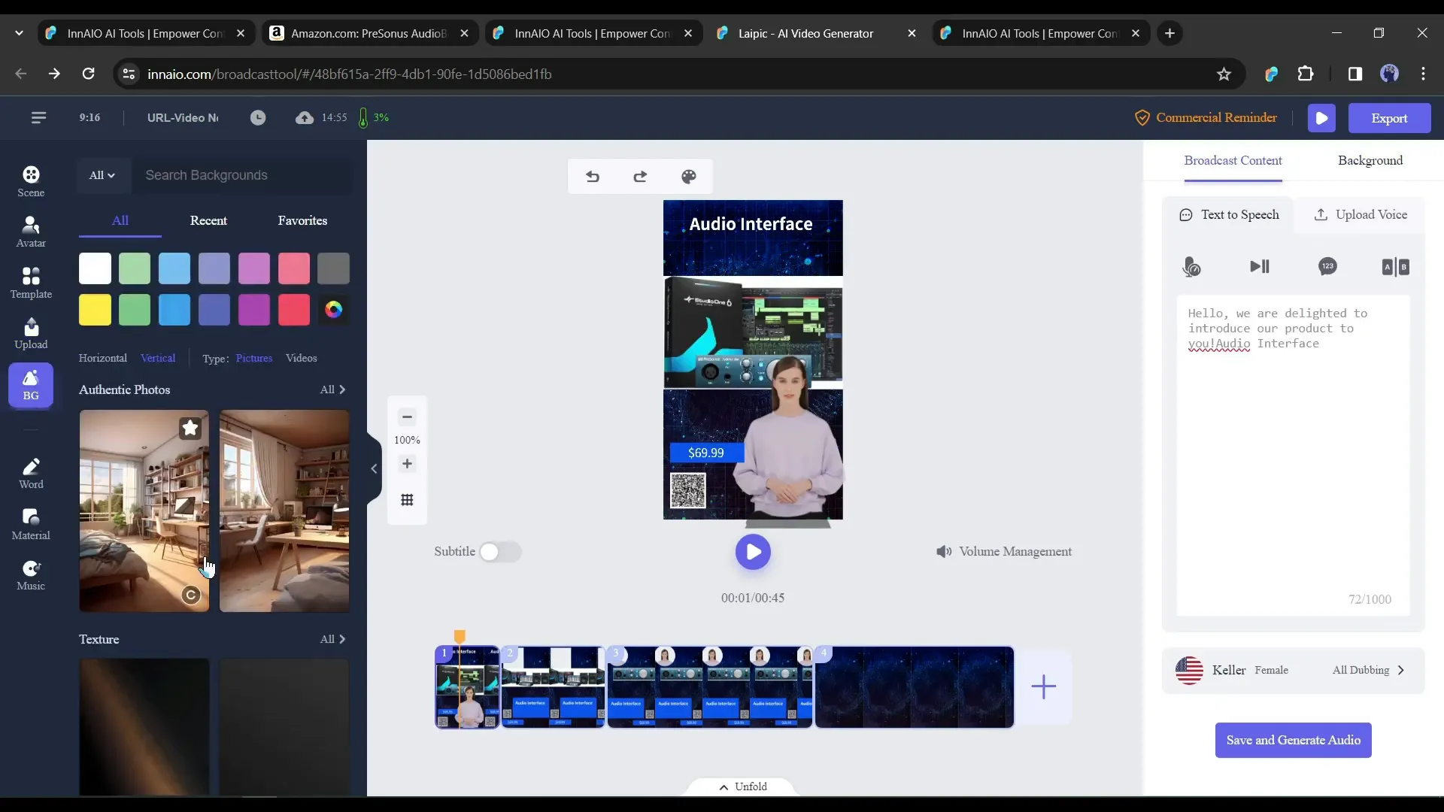The height and width of the screenshot is (812, 1444).
Task: Open the All category dropdown
Action: tap(102, 175)
